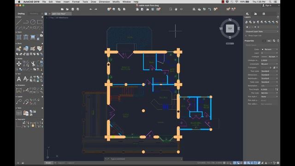Click the New drawing toolbar icon

click(x=62, y=9)
